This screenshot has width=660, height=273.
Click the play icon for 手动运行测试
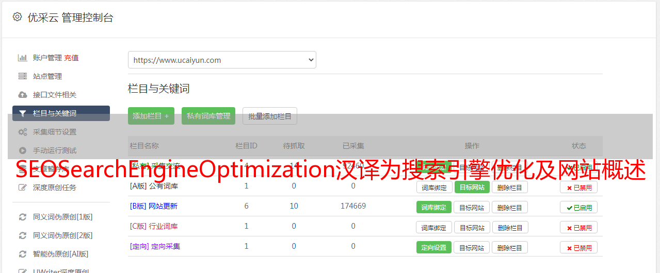(22, 150)
